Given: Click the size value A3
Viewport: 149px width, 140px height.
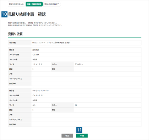Looking at the screenshot, I should 34,105.
